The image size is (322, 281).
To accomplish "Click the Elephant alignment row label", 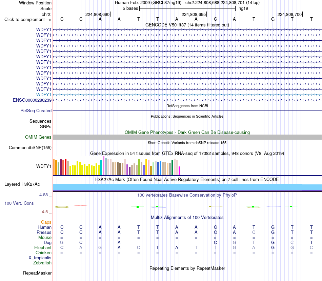I will coord(43,247).
